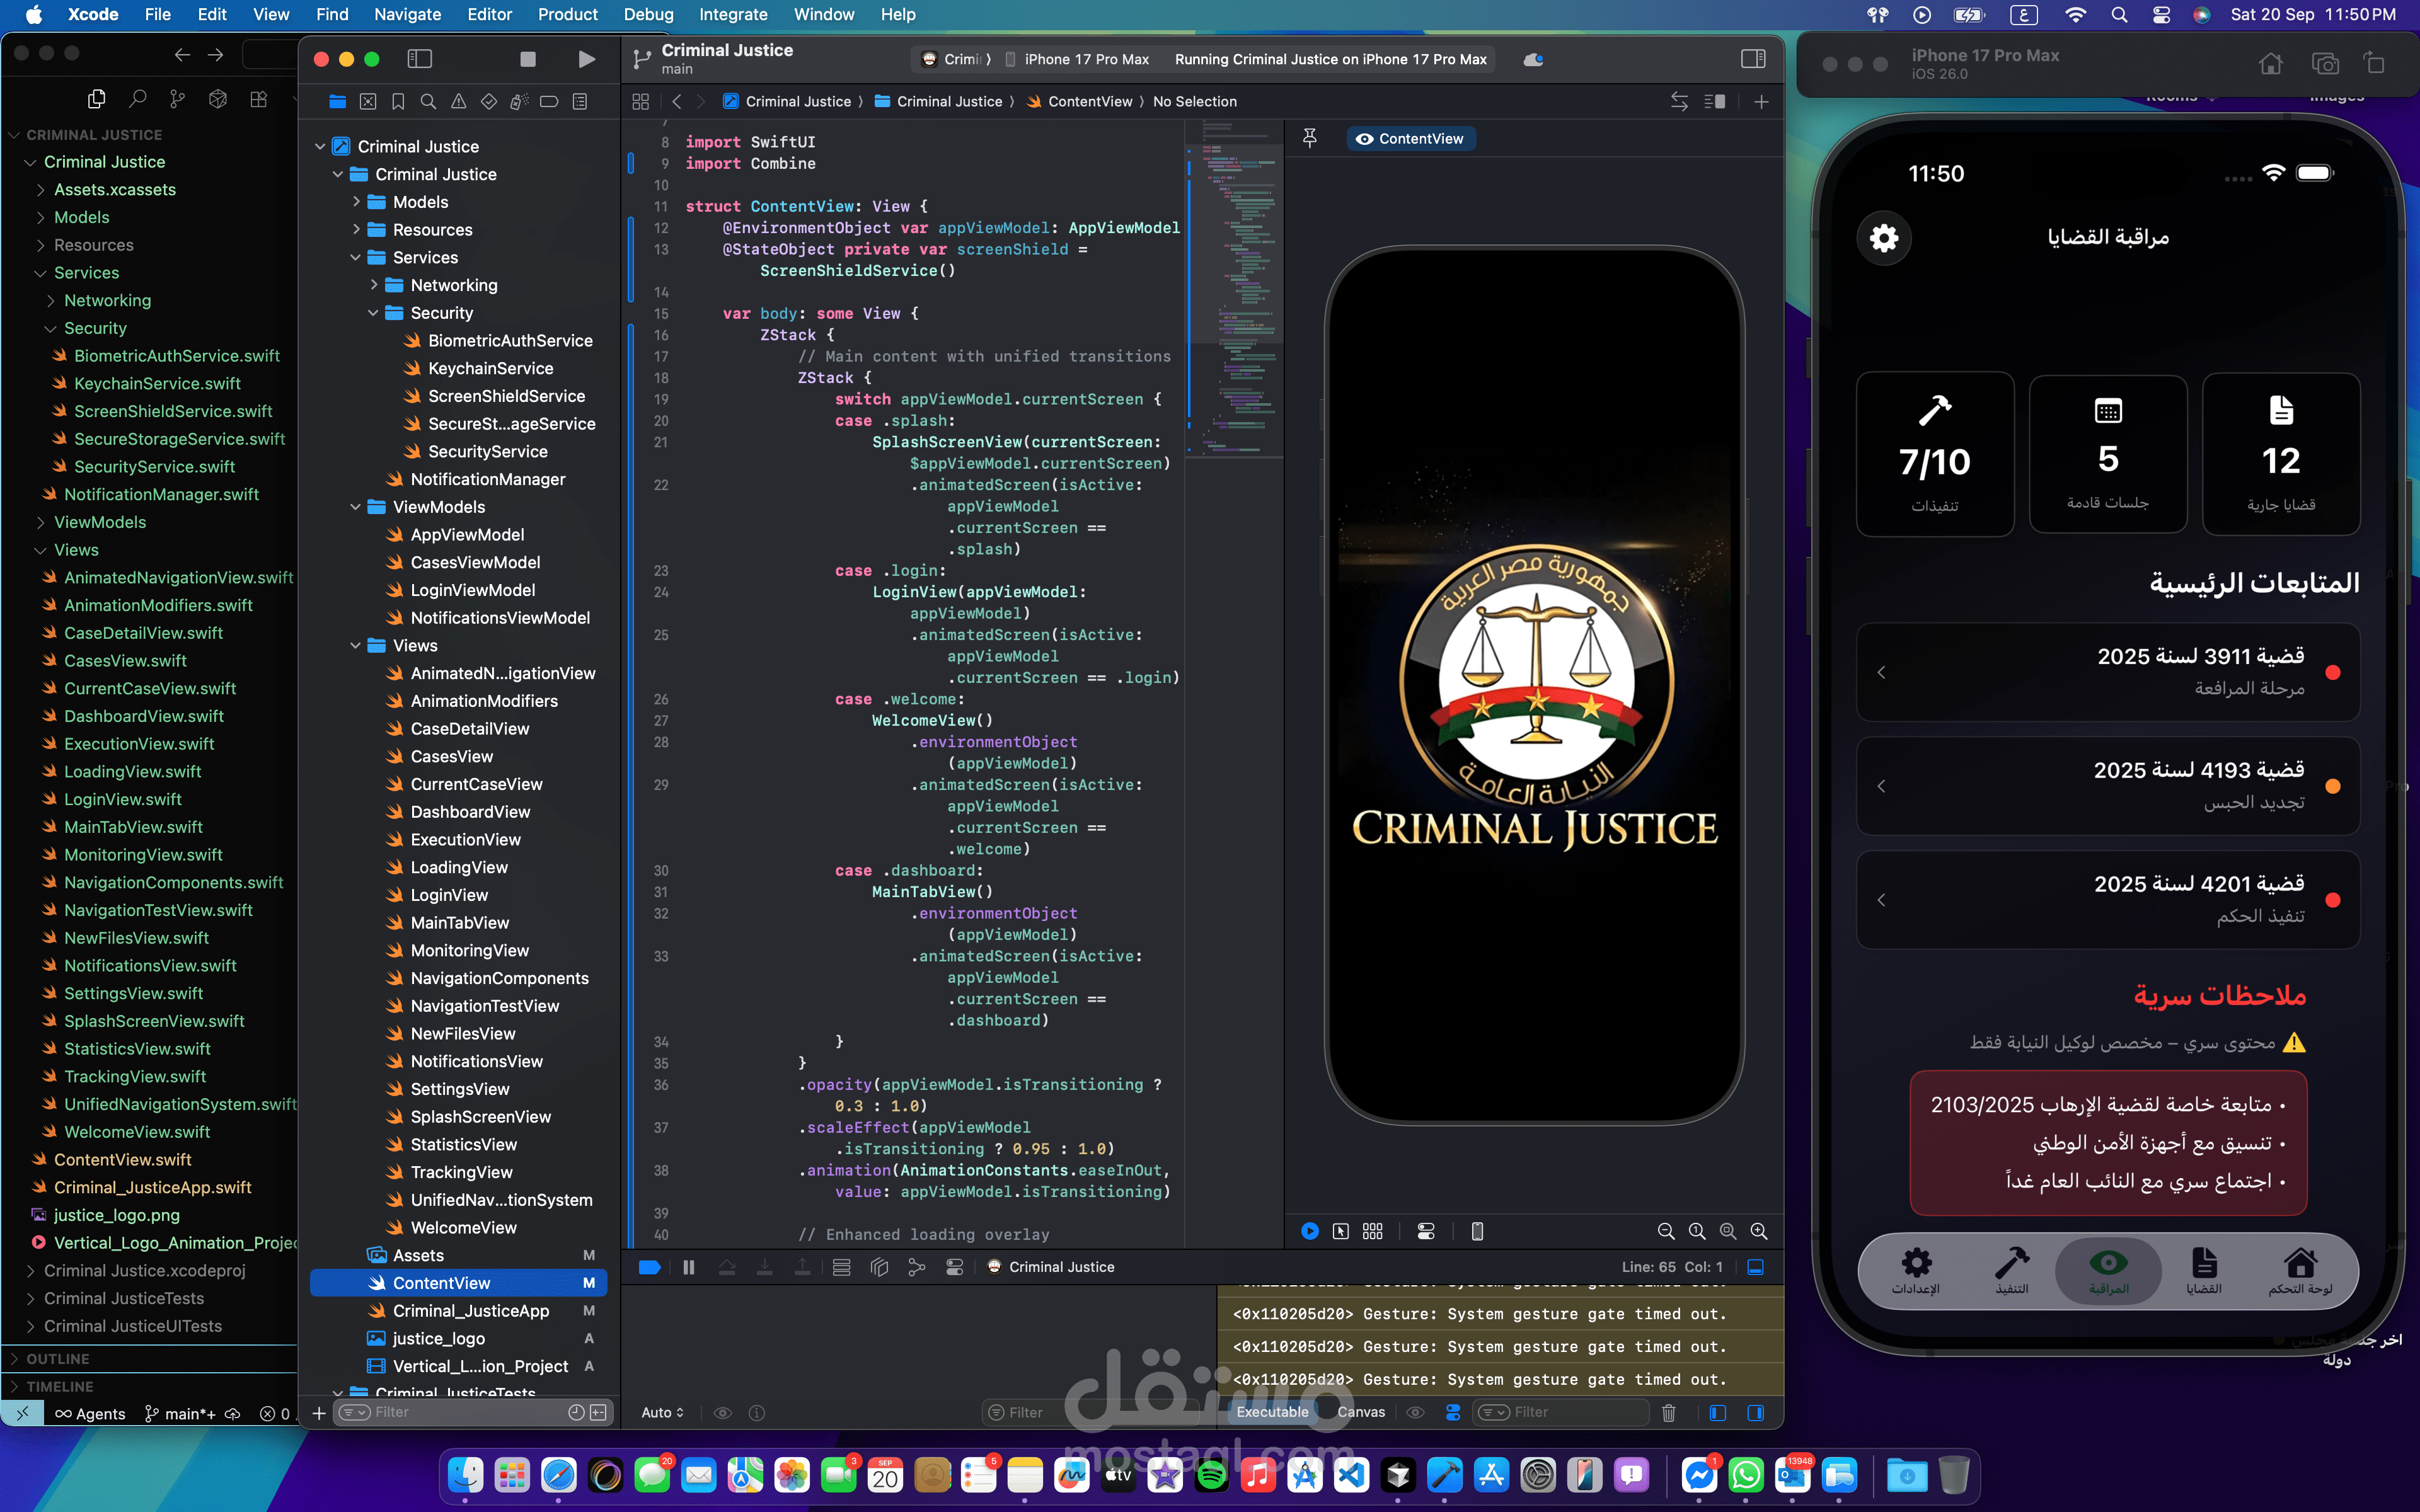This screenshot has height=1512, width=2420.
Task: Open Environment Overrides in debug bar
Action: [x=955, y=1267]
